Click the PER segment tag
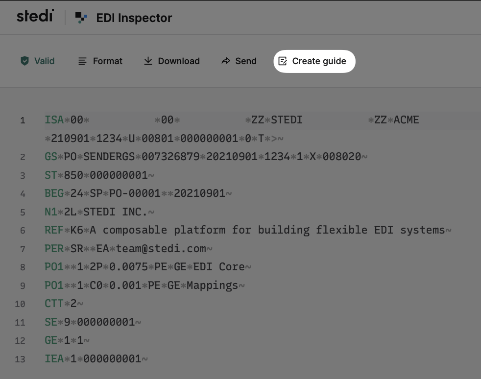The image size is (481, 379). [54, 249]
